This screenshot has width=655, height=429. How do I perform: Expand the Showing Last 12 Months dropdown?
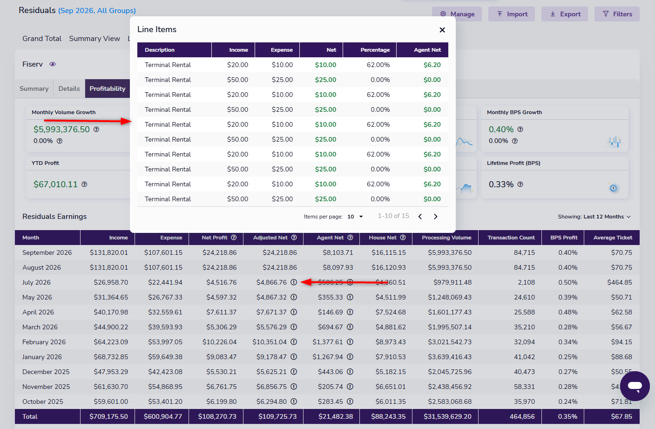(594, 217)
